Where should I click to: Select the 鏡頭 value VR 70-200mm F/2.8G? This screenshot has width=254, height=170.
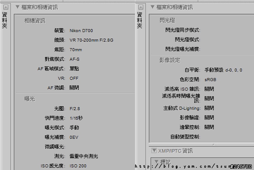pyautogui.click(x=91, y=40)
